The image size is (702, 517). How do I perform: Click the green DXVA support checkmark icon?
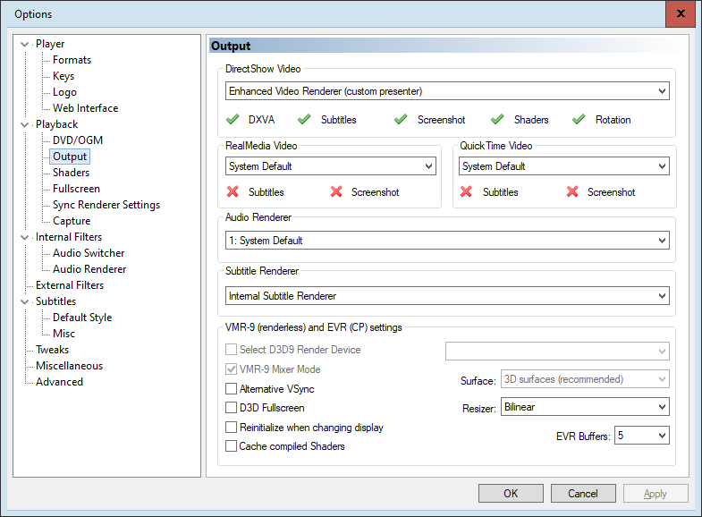233,119
